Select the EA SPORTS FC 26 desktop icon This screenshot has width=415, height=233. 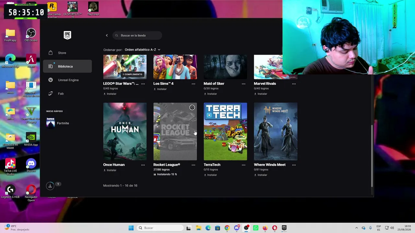coord(72,10)
